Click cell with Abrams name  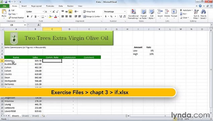16,61
